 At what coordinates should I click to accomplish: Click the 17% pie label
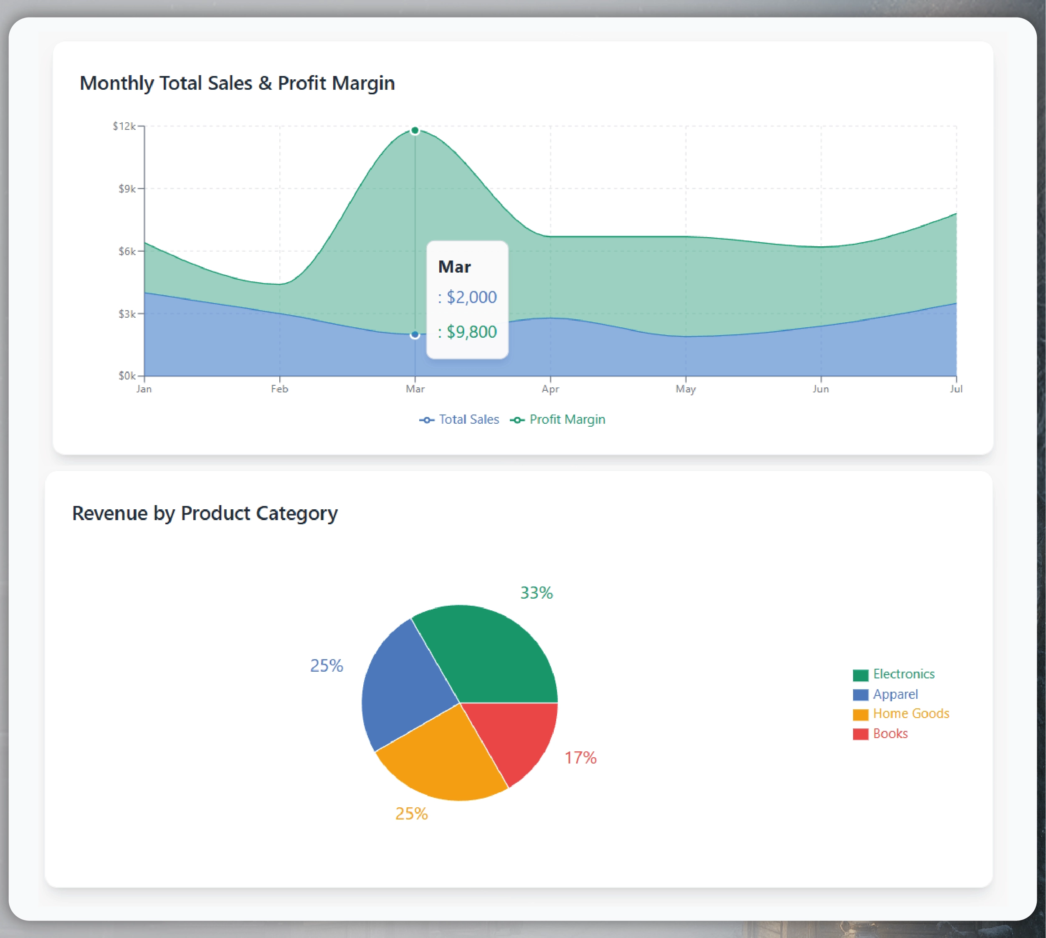pos(580,758)
